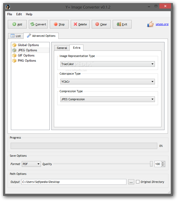Click the Clear minus icon
This screenshot has width=178, height=201.
tap(97, 24)
